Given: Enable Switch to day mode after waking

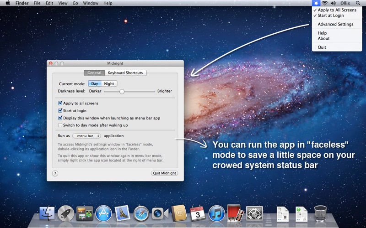Looking at the screenshot, I should [x=60, y=125].
